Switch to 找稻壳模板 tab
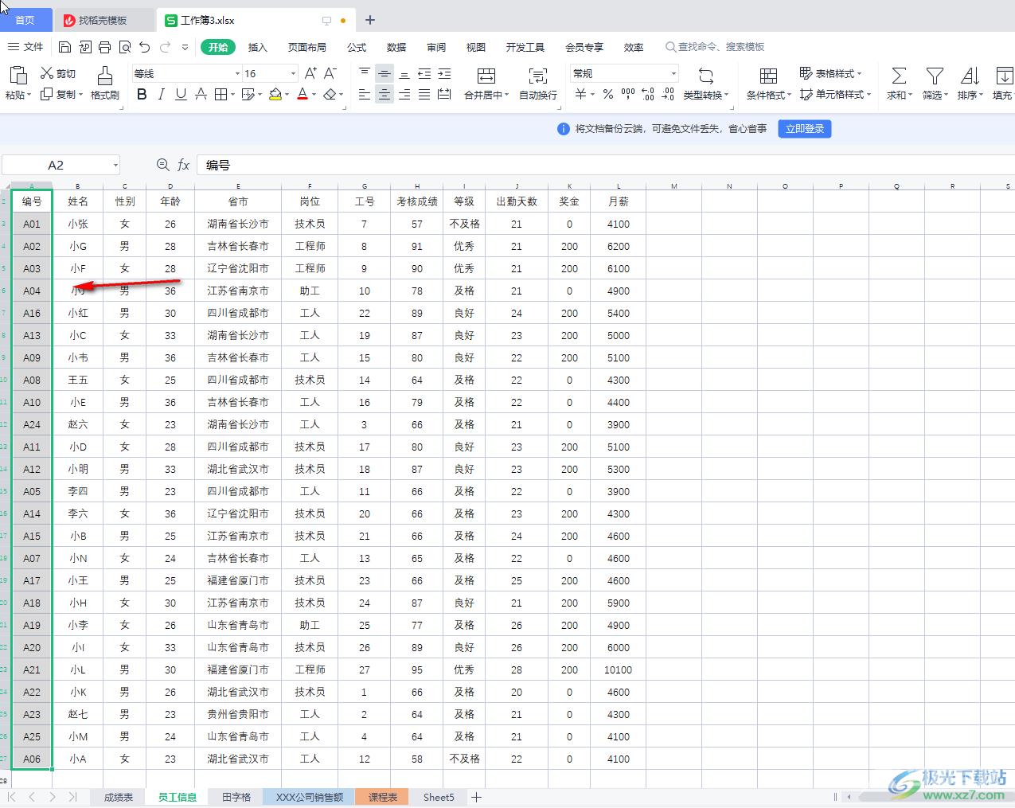 (x=107, y=20)
